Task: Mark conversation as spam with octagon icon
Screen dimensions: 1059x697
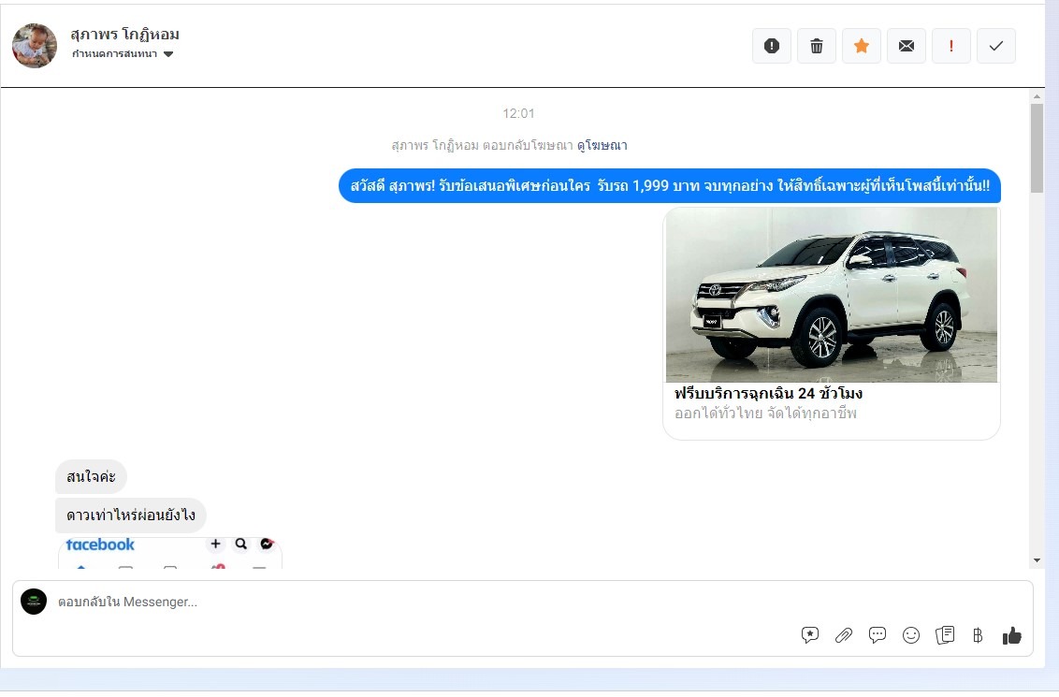Action: click(772, 46)
